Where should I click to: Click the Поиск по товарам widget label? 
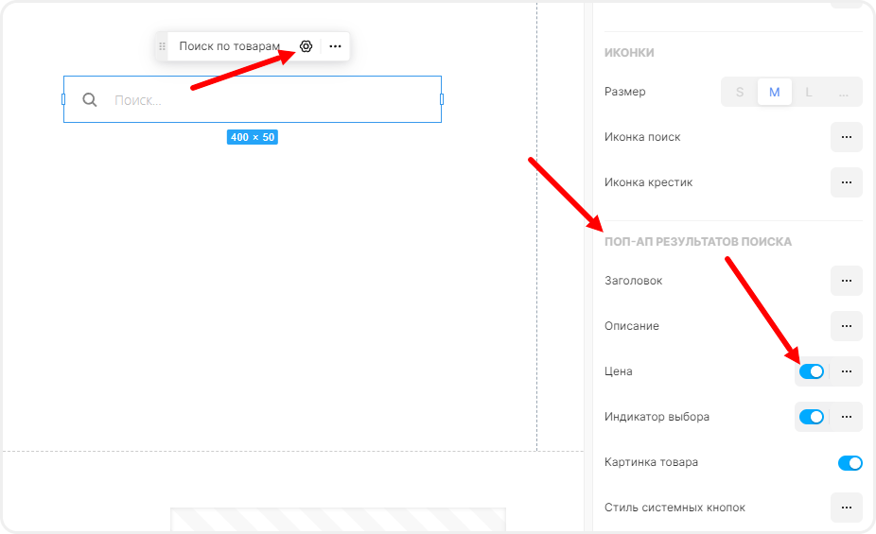[x=230, y=46]
